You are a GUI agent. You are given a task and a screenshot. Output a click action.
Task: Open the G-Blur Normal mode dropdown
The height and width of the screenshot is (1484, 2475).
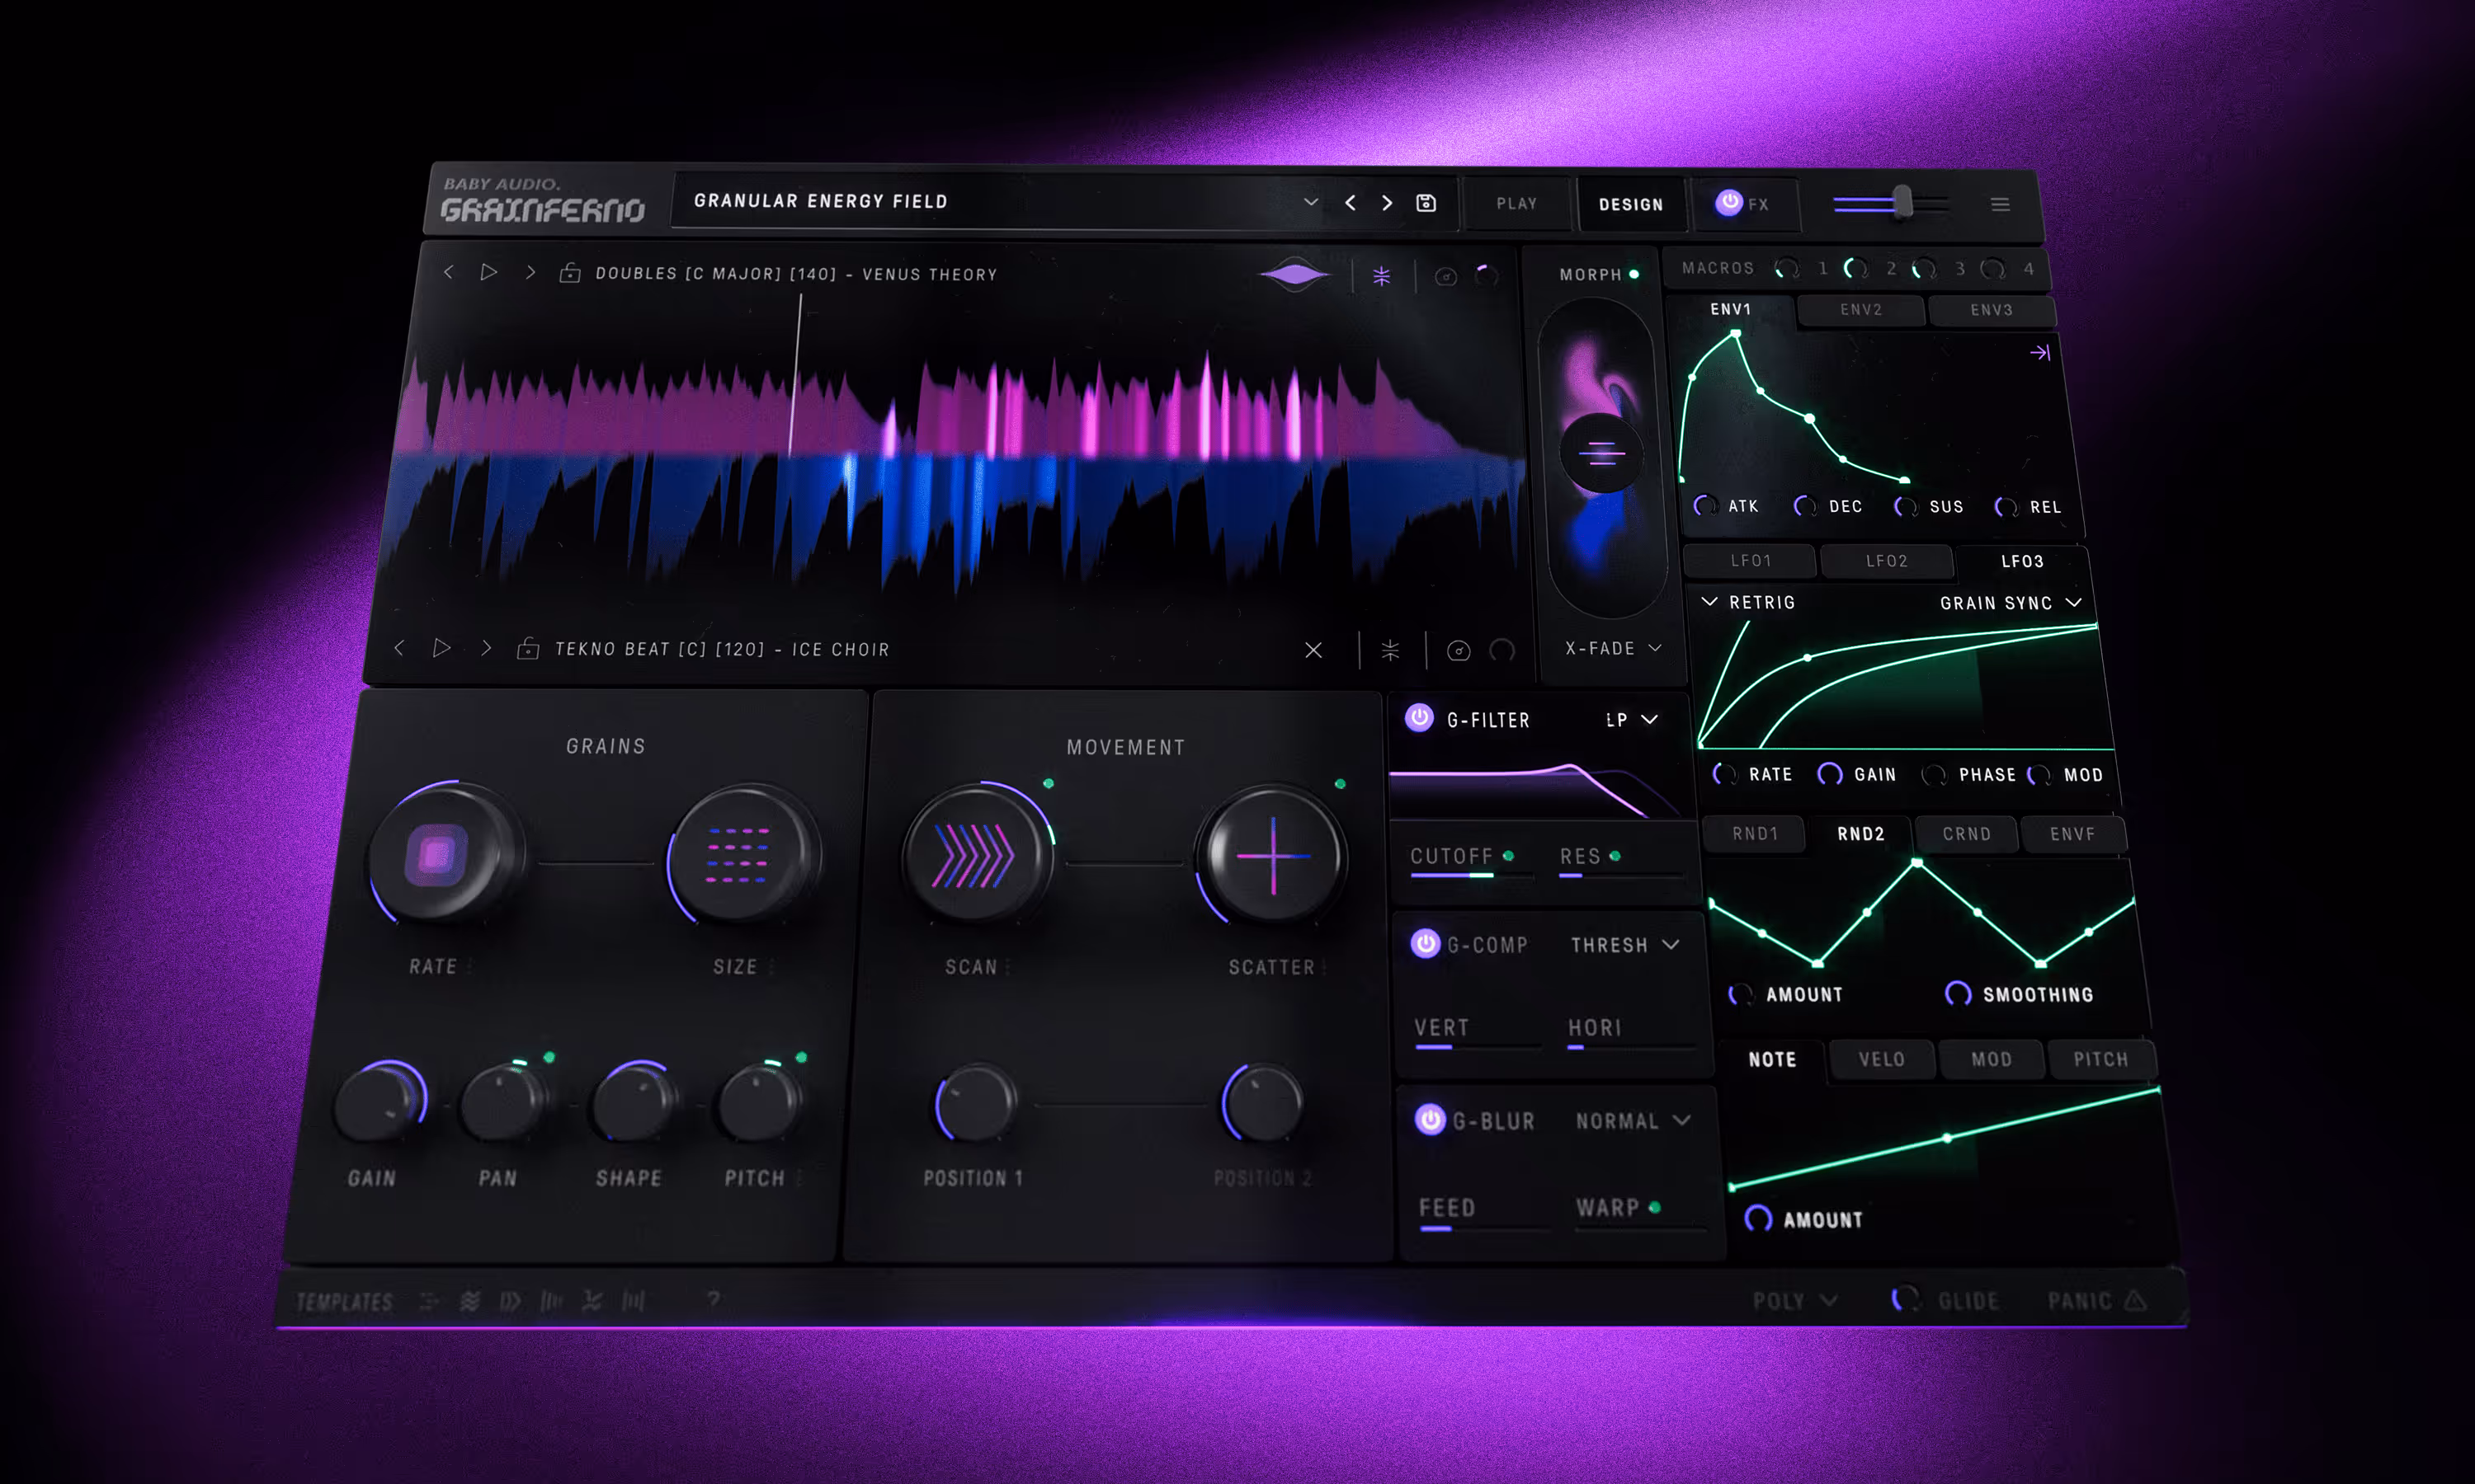coord(1633,1121)
